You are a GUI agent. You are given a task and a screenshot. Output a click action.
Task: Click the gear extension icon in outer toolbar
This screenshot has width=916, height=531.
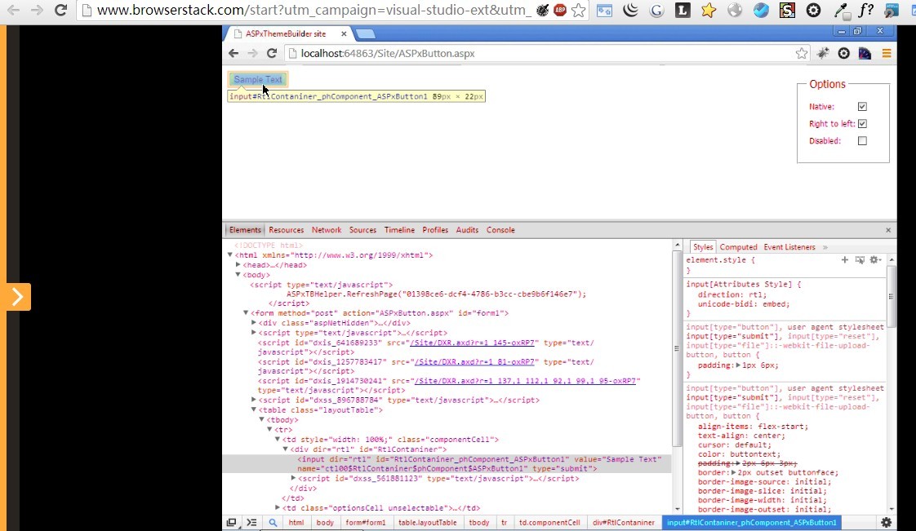(813, 10)
